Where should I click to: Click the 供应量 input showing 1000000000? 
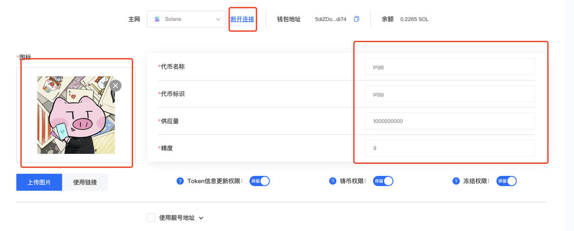[450, 121]
